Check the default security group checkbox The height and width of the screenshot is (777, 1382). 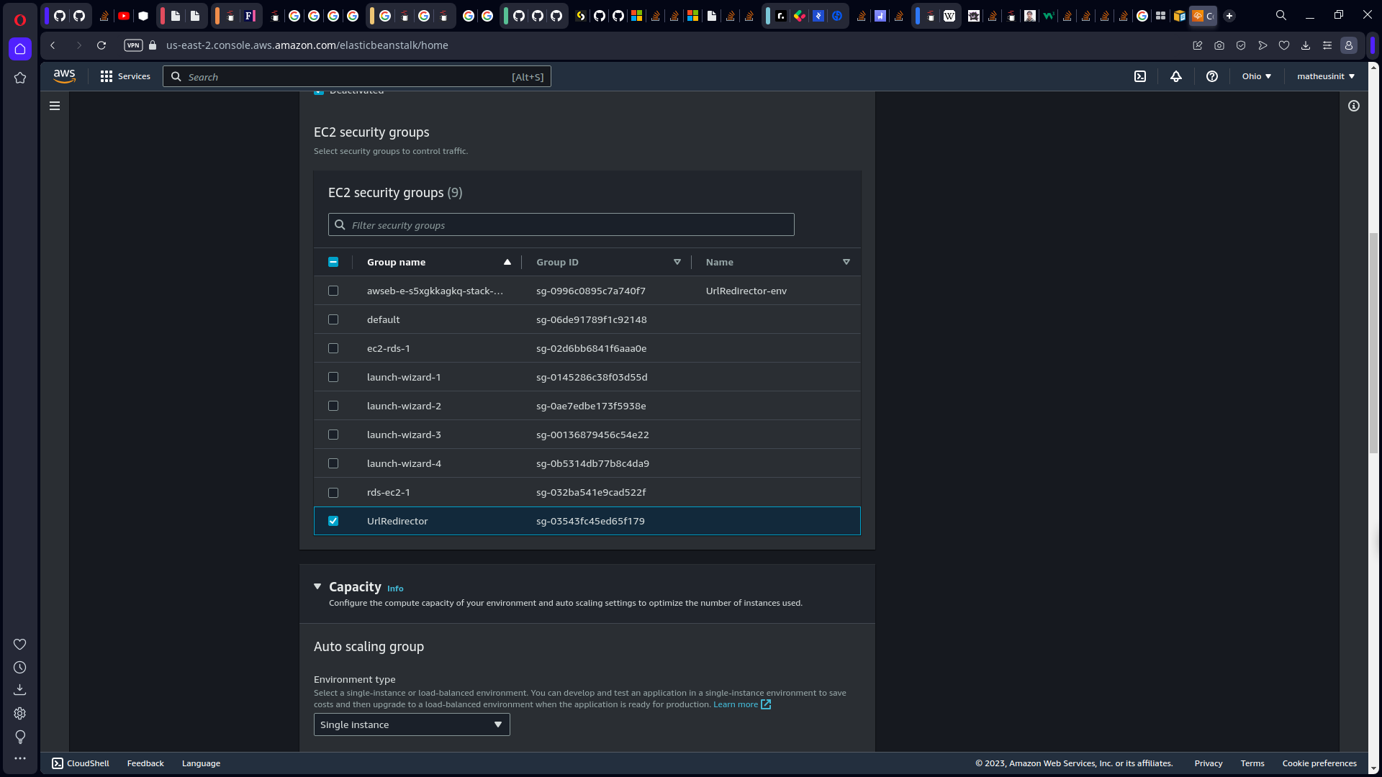(333, 319)
